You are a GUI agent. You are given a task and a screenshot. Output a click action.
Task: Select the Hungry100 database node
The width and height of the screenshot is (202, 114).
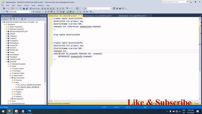pos(13,45)
